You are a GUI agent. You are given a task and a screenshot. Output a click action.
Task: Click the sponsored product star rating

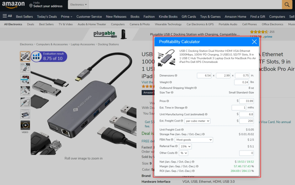[x=259, y=32]
